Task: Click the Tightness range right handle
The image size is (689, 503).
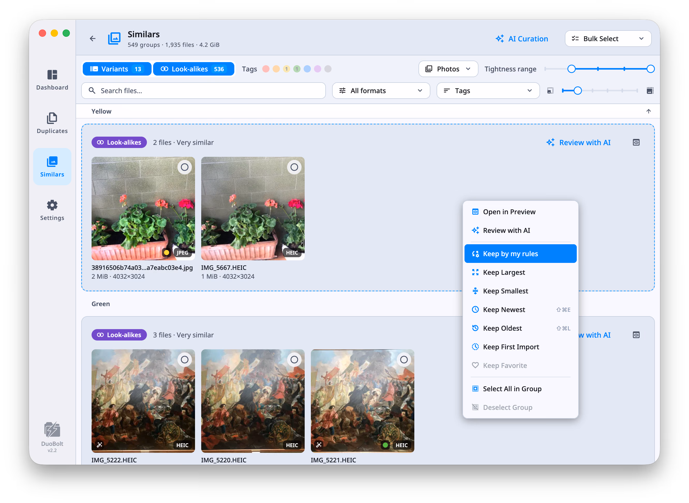Action: [x=650, y=69]
